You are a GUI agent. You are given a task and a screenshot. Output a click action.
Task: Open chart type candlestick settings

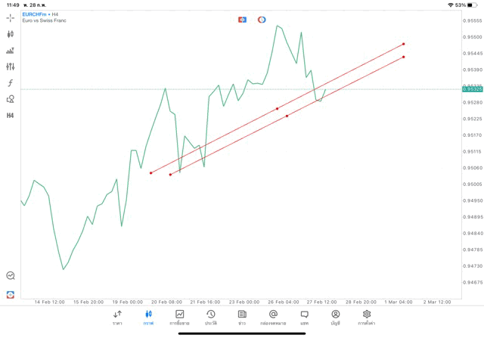pos(11,34)
